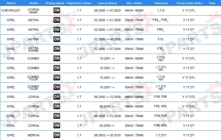Click the 44kW / 60KM power cell
The height and width of the screenshot is (140, 221).
coord(134,10)
